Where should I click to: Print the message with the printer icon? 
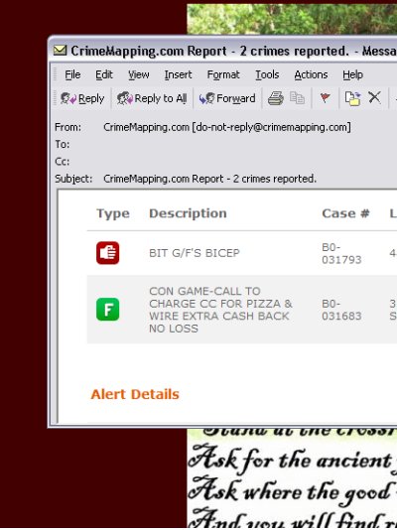tap(275, 98)
